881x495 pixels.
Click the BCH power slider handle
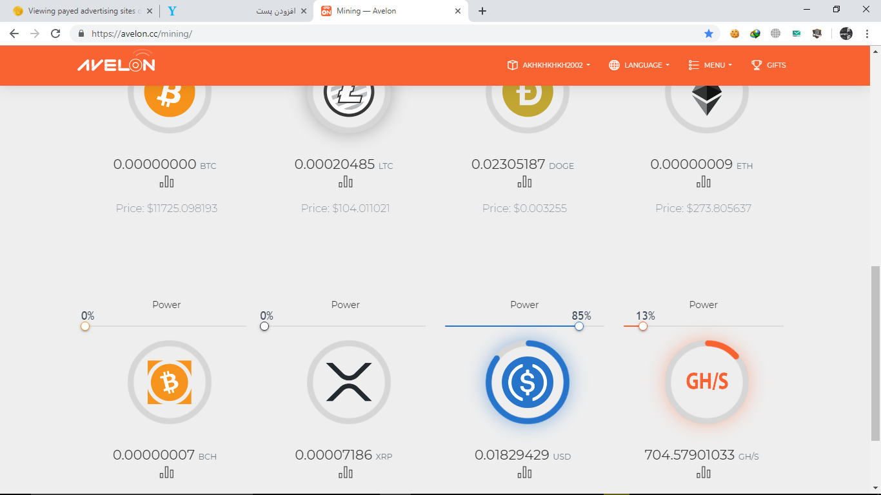click(85, 326)
